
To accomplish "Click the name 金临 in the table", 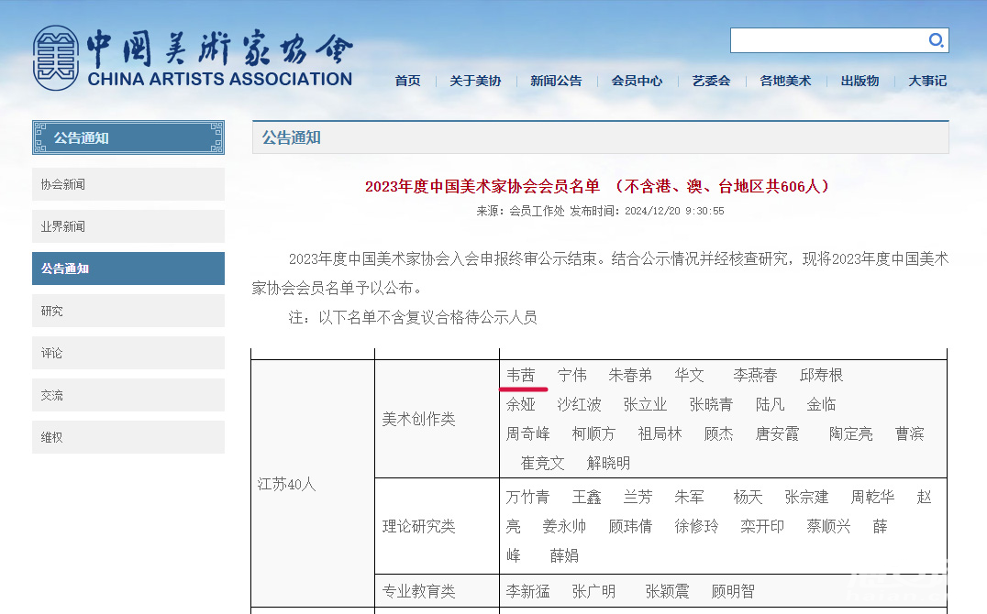I will point(822,404).
